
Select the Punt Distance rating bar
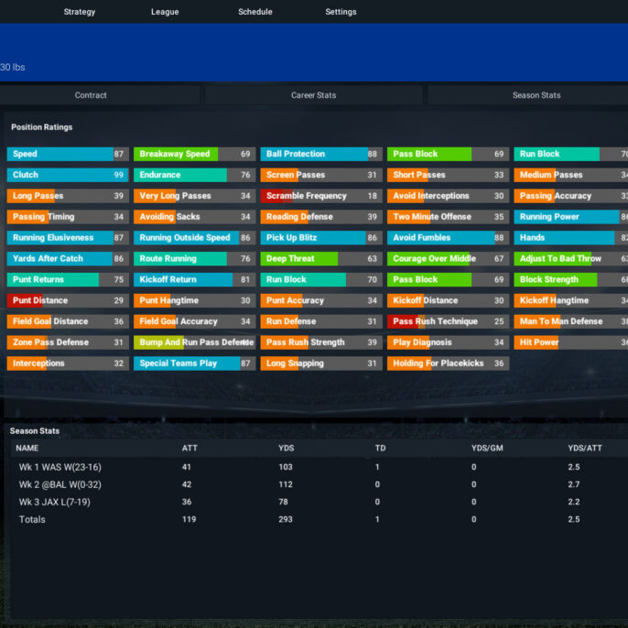68,300
